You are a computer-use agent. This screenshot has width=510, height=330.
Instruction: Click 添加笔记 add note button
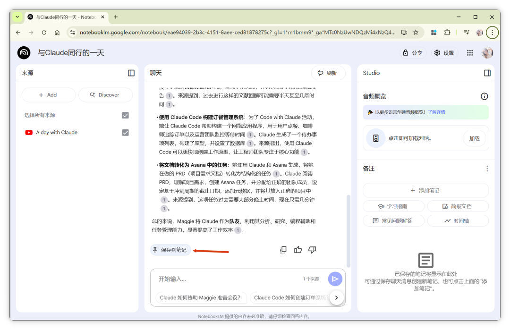coord(425,190)
